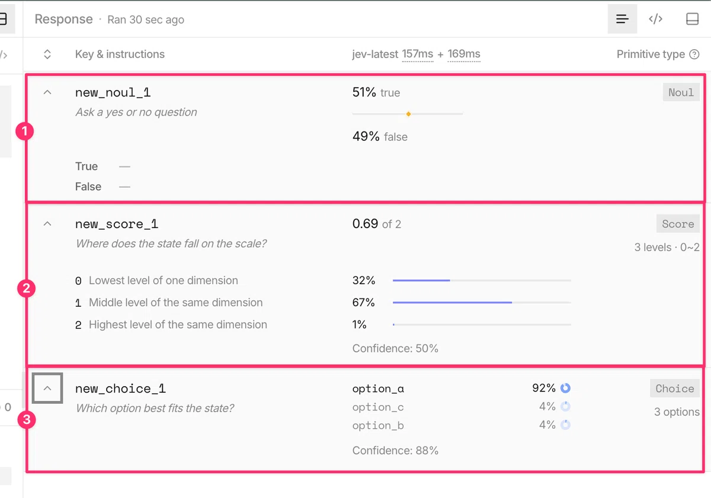Click the Choice type badge
Image resolution: width=711 pixels, height=498 pixels.
[675, 388]
